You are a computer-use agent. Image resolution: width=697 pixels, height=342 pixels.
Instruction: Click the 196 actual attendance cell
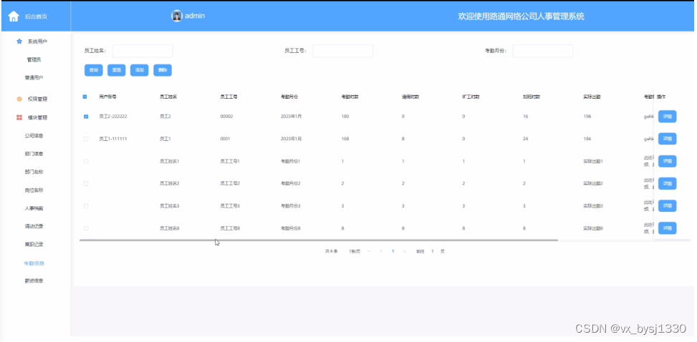(587, 117)
